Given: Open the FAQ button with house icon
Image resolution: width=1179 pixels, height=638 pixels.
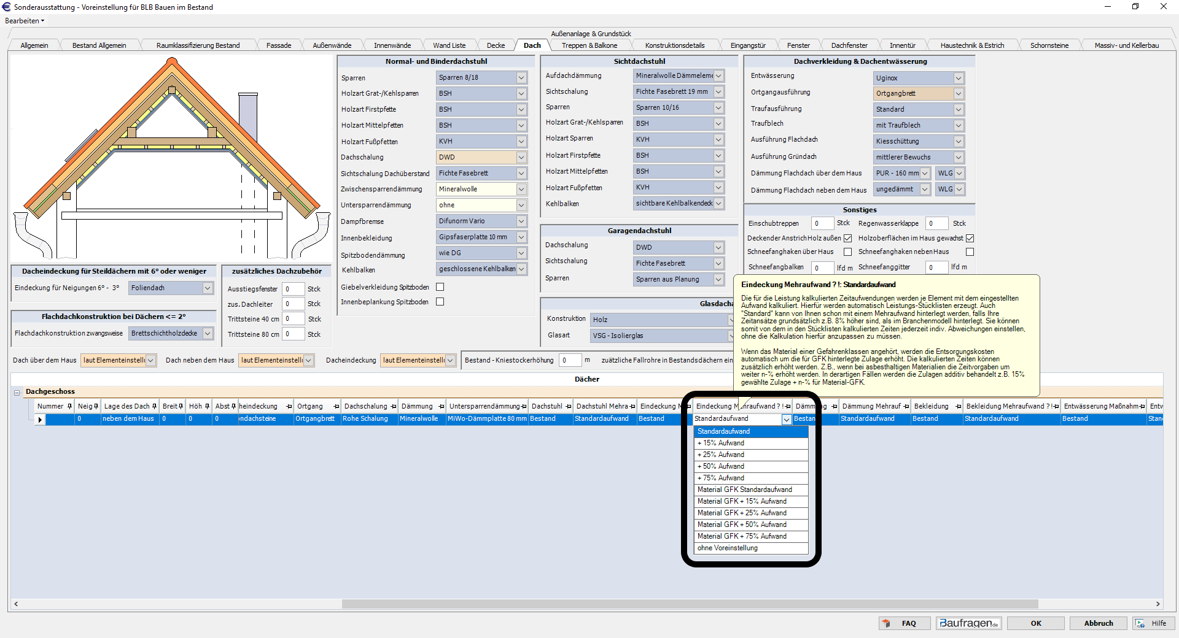Looking at the screenshot, I should pos(901,623).
